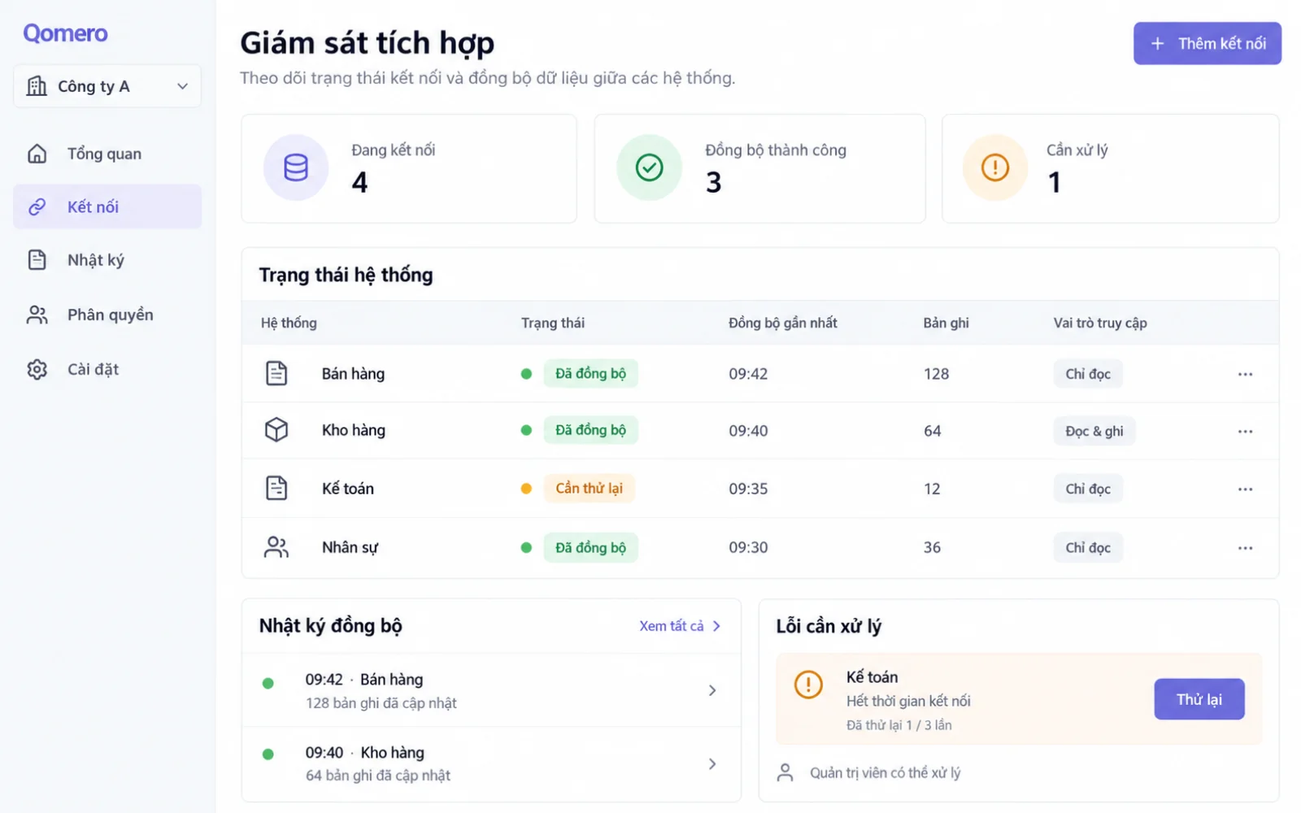Open Phân quyền sidebar item

[107, 315]
